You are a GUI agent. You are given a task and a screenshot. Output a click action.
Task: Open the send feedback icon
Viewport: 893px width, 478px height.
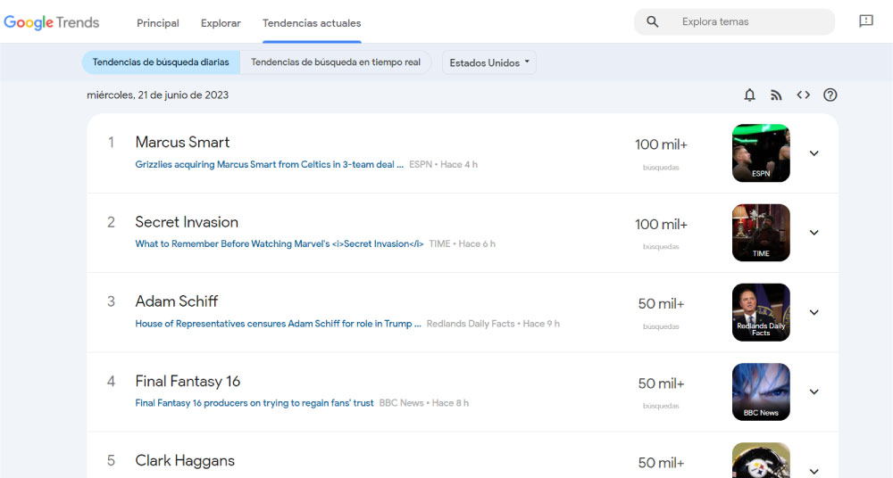865,21
